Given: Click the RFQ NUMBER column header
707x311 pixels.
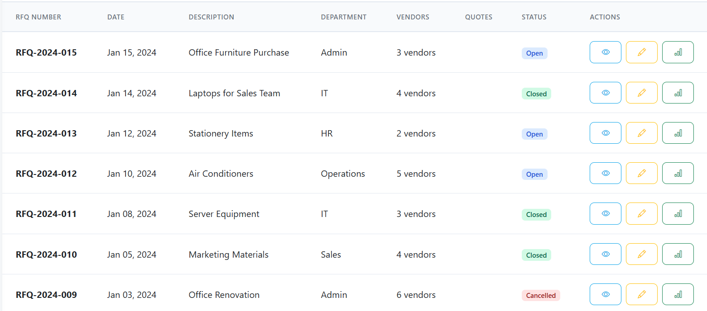Looking at the screenshot, I should pos(38,17).
